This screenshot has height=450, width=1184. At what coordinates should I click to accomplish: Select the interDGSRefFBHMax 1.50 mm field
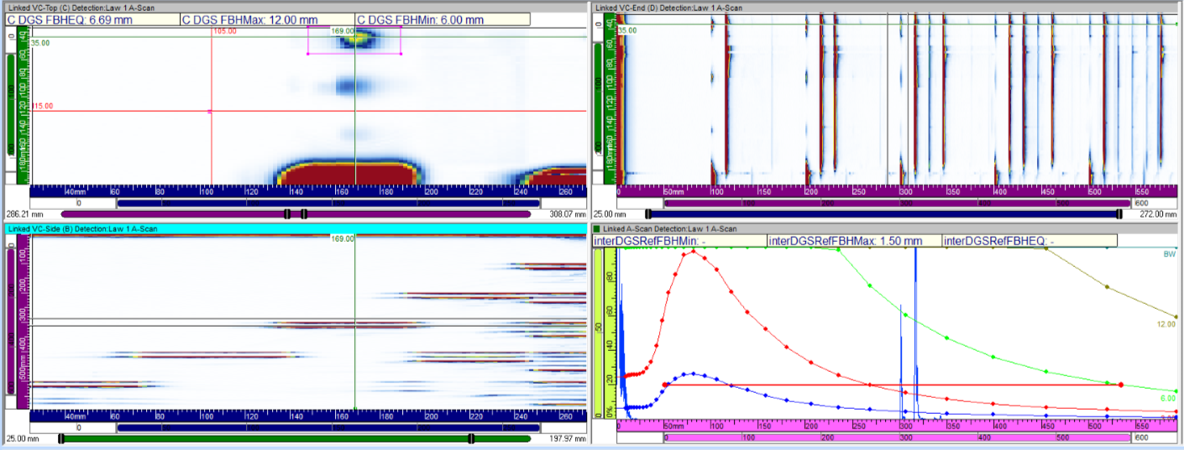[x=854, y=241]
